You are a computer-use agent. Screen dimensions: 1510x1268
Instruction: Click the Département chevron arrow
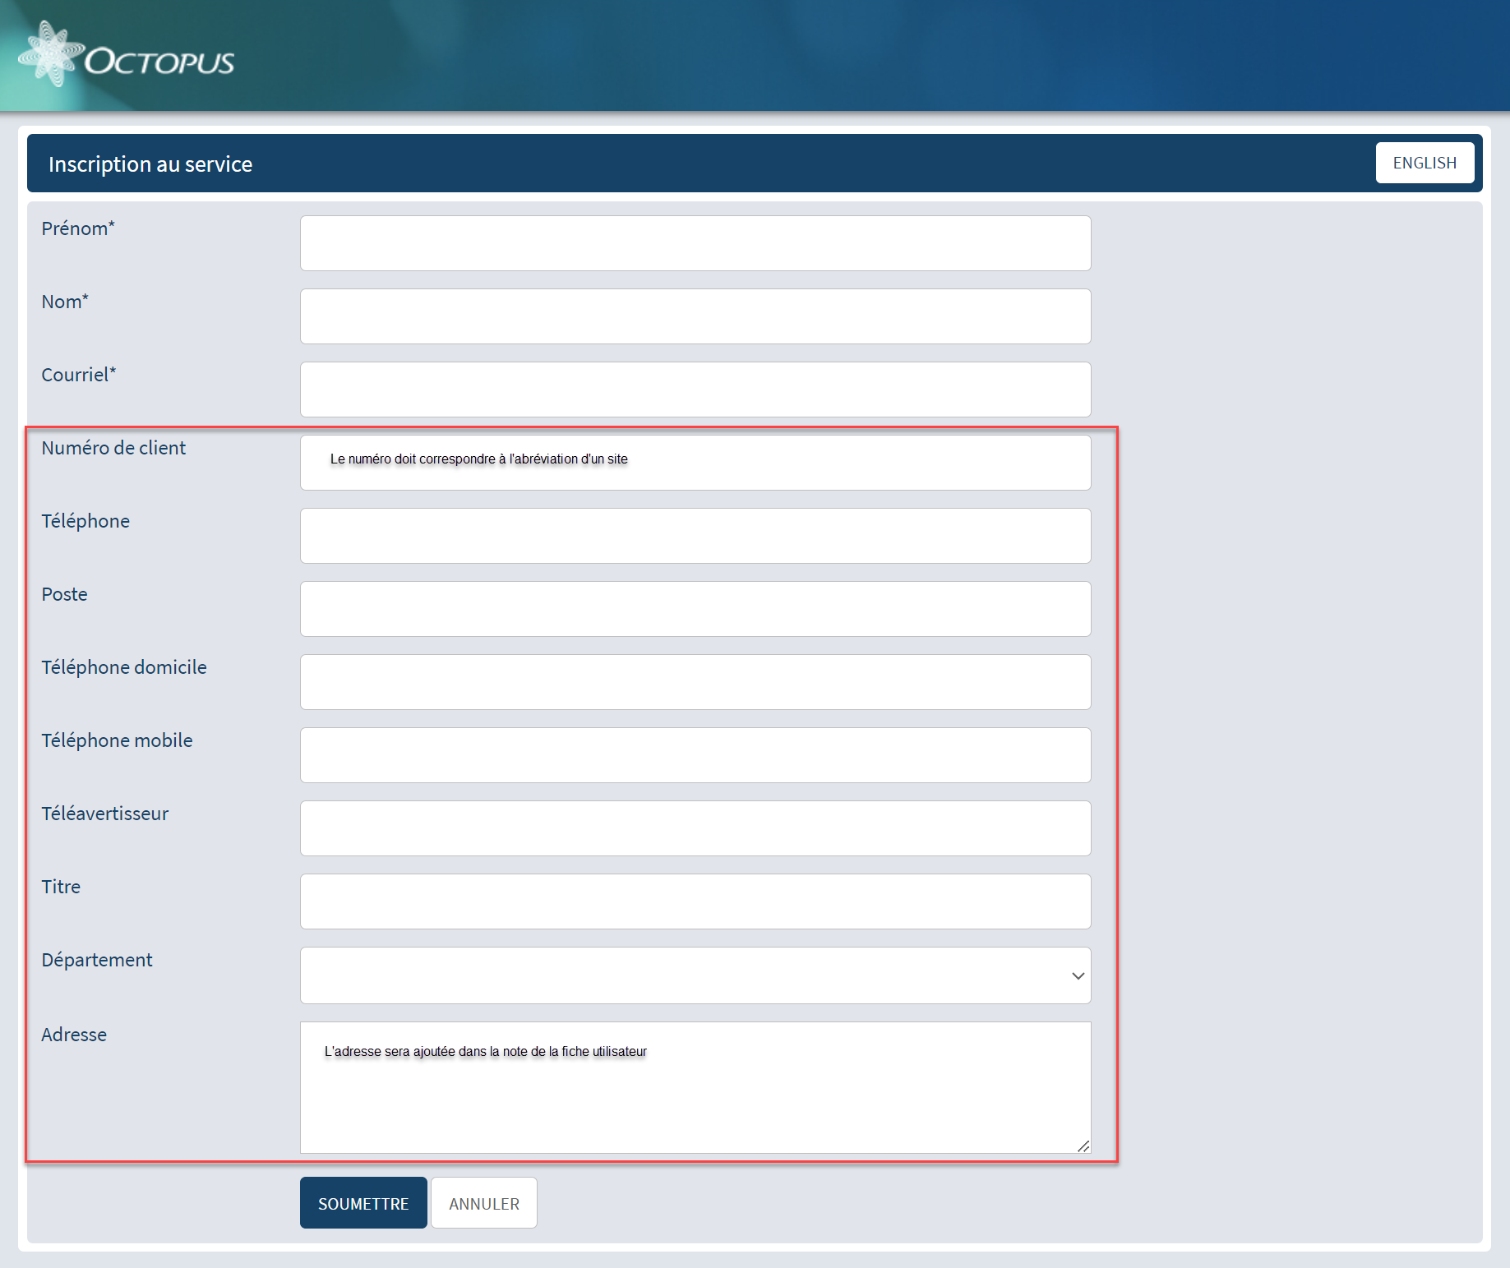(1078, 976)
